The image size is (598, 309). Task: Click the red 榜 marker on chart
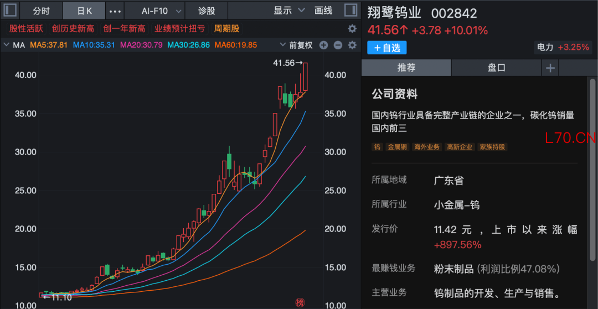click(300, 302)
